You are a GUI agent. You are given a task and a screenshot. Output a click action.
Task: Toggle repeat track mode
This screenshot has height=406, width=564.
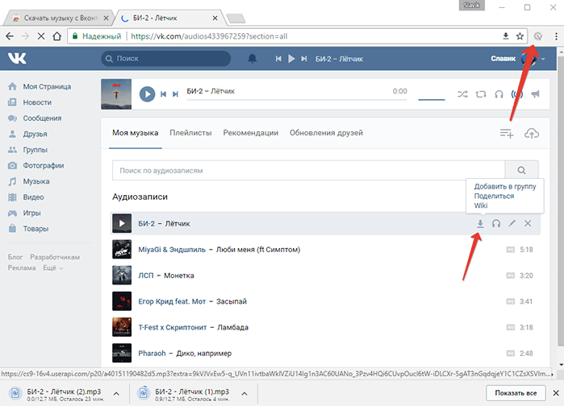pos(481,94)
